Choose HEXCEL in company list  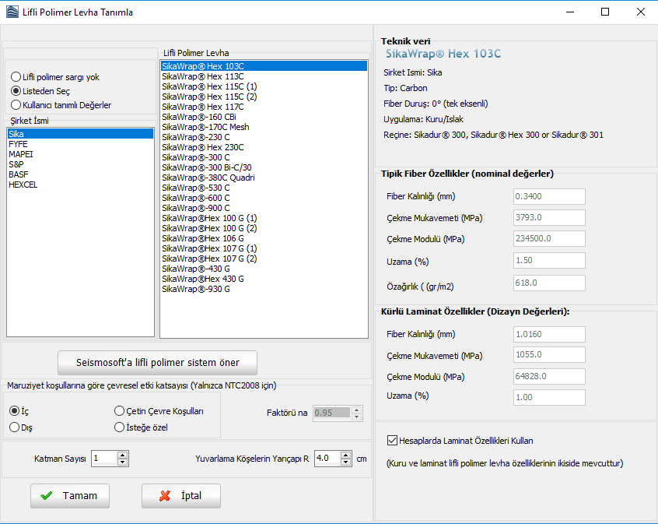coord(23,185)
